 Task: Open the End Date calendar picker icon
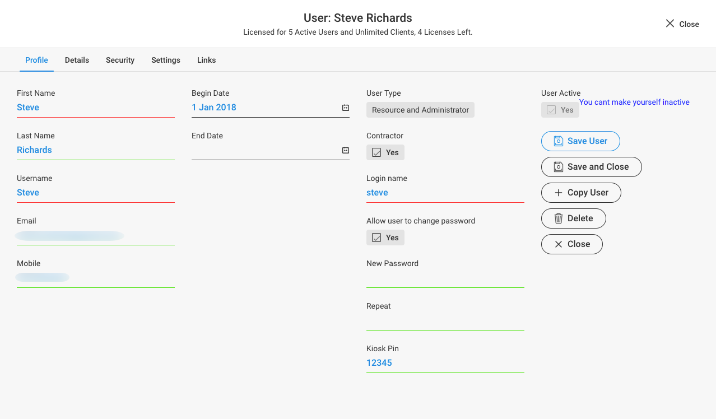click(346, 150)
